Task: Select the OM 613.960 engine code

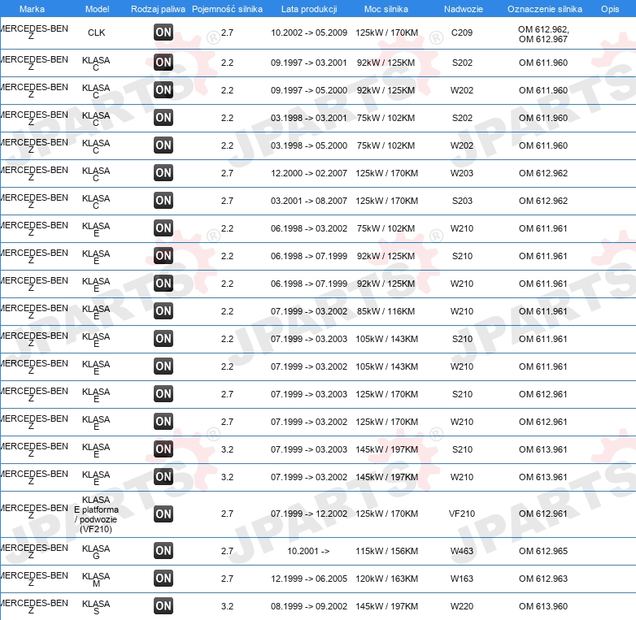Action: pos(543,606)
